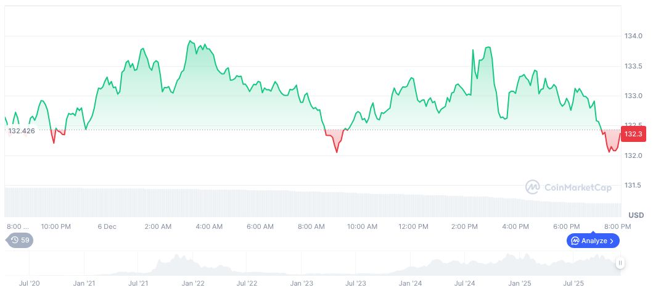
Task: Click the history clock icon badge
Action: [15, 240]
